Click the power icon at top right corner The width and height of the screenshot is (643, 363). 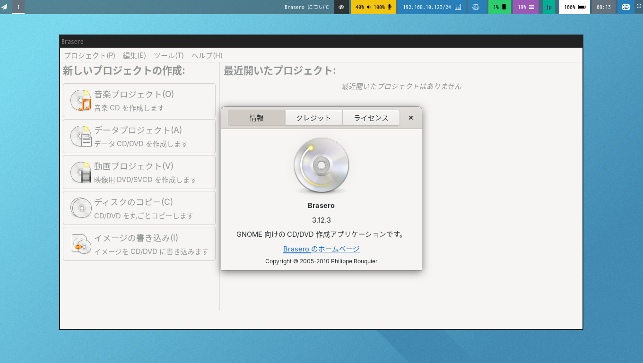tap(638, 6)
